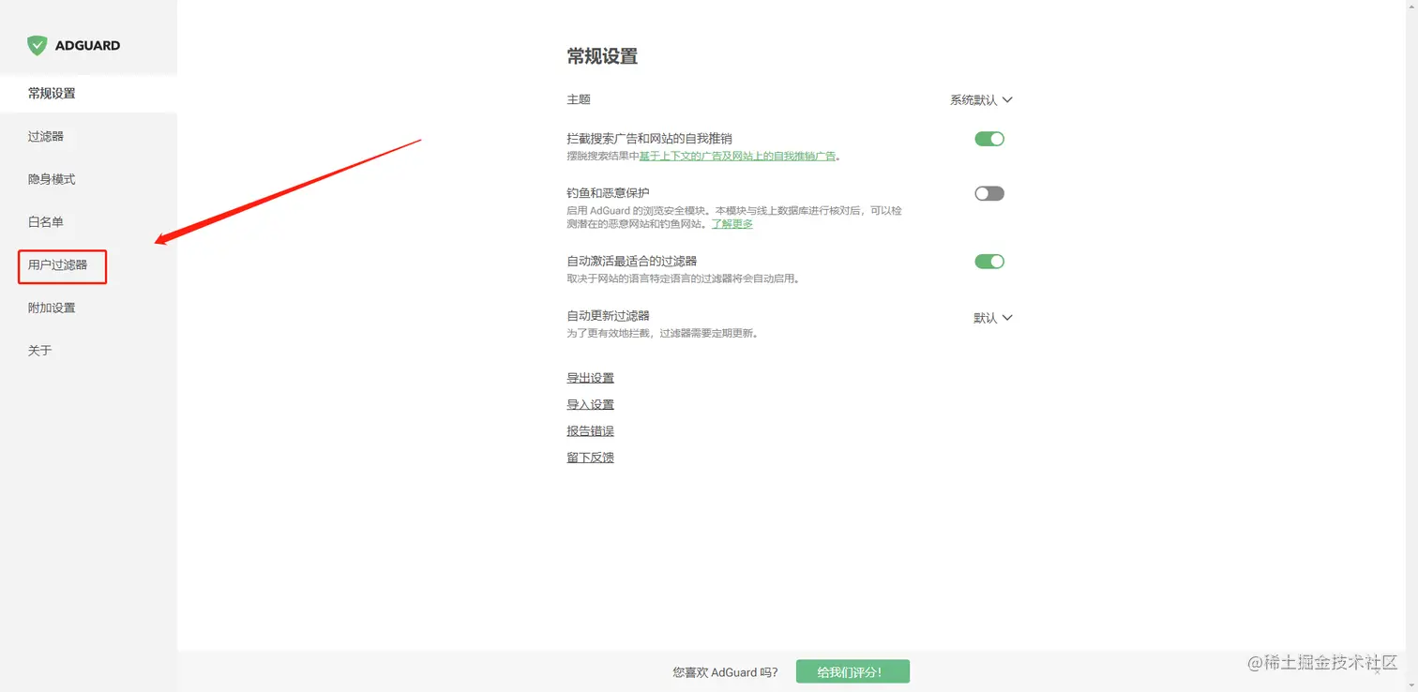Viewport: 1418px width, 692px height.
Task: Toggle 拦截搜索广告和网站的自我推销 switch off
Action: point(989,139)
